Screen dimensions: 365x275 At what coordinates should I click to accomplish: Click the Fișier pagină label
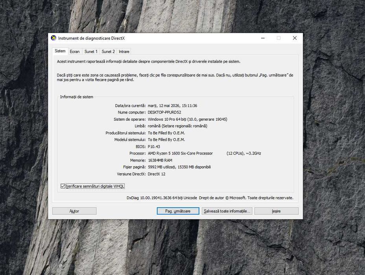pos(135,167)
